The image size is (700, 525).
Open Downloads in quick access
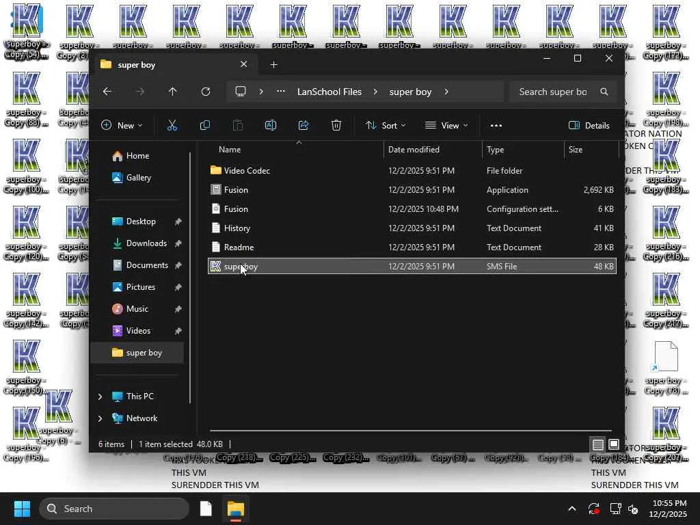click(138, 243)
